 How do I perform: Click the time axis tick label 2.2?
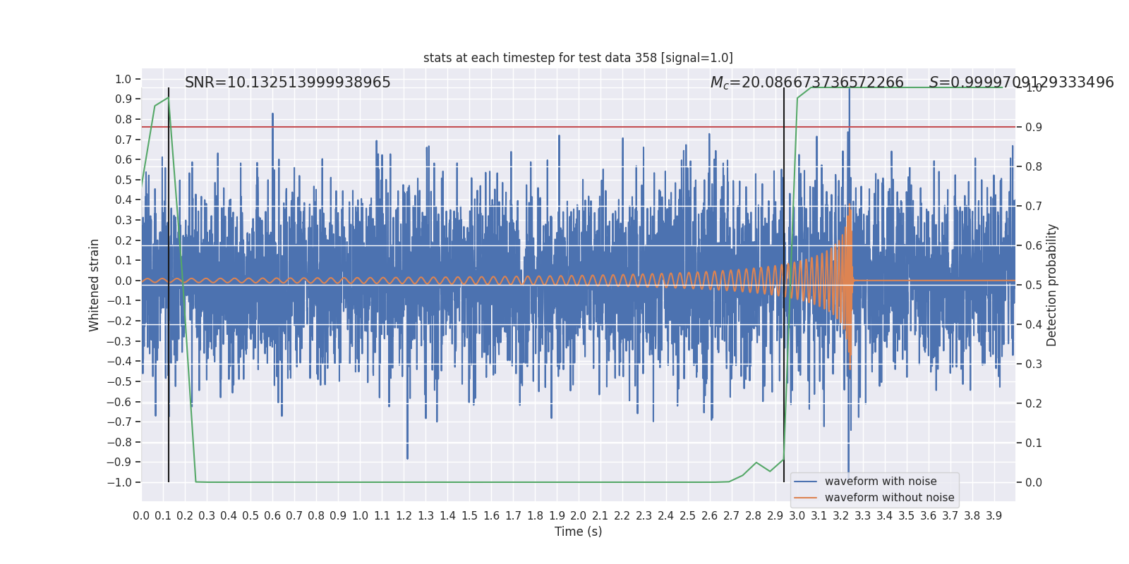tap(622, 516)
